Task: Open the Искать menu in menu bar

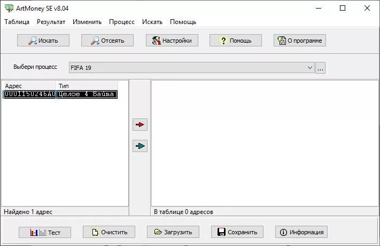Action: 152,22
